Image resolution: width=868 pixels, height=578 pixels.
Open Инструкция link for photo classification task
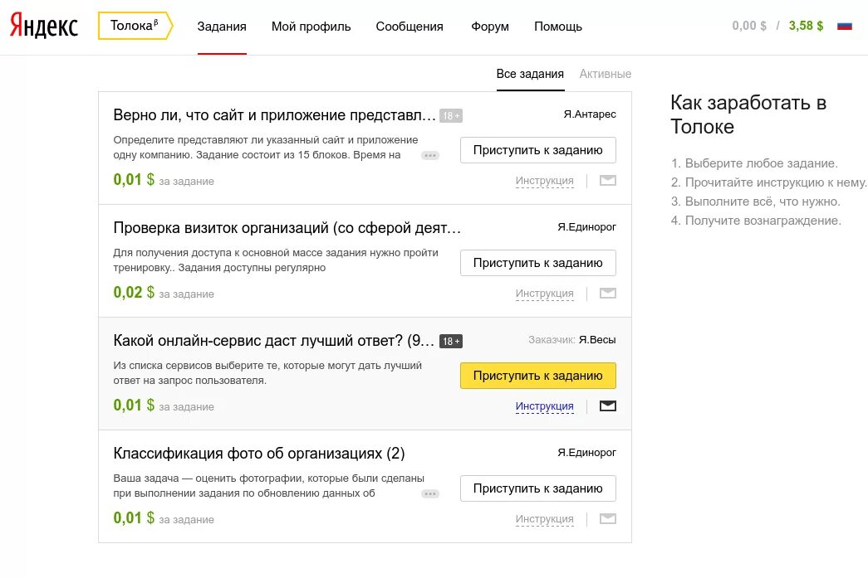(x=544, y=519)
